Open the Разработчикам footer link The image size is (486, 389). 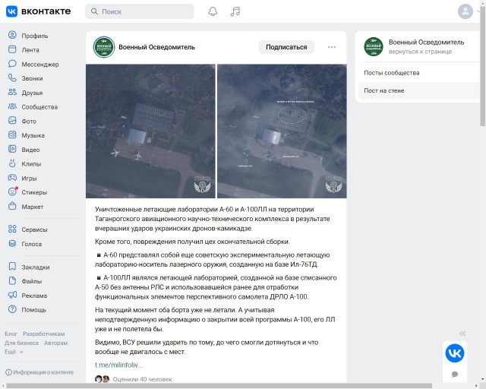click(x=44, y=334)
